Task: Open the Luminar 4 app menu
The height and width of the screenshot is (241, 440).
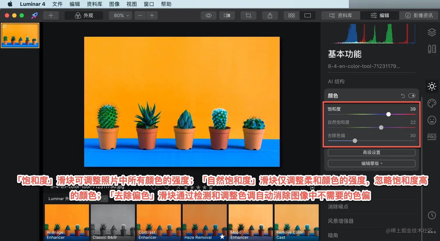Action: tap(33, 4)
